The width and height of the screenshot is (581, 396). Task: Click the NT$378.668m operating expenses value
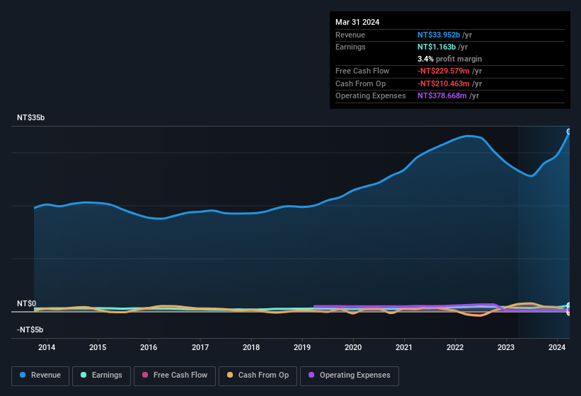(442, 95)
